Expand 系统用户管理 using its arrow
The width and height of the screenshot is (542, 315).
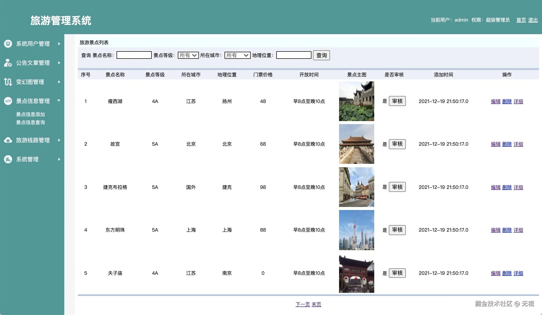(x=59, y=44)
